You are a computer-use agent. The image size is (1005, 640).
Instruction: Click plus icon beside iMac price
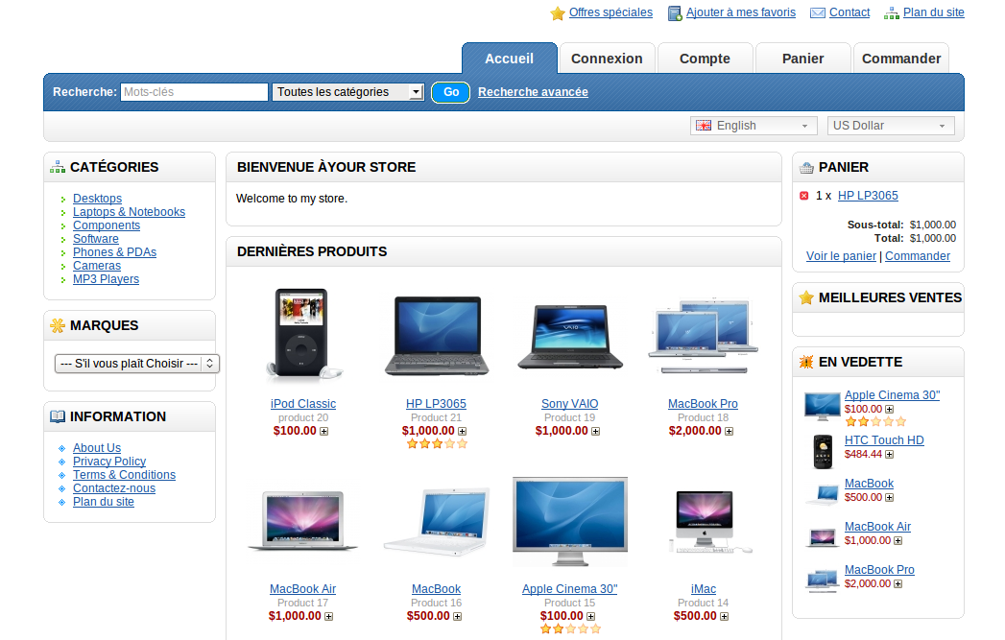724,616
